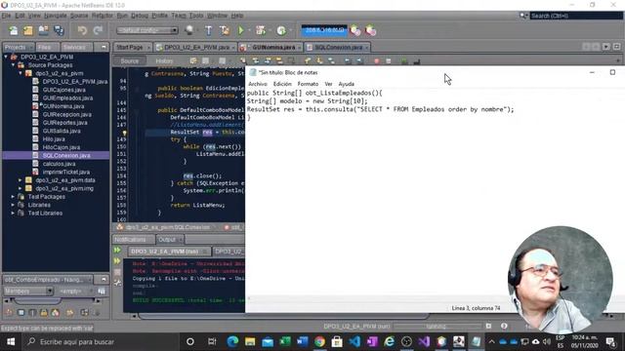Toggle rectangular selection in editor toolbar
Screen dimensions: 625x351
coord(291,60)
